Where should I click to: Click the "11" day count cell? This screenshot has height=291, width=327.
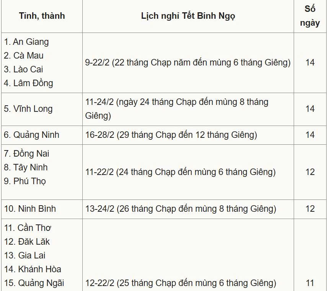click(x=310, y=283)
